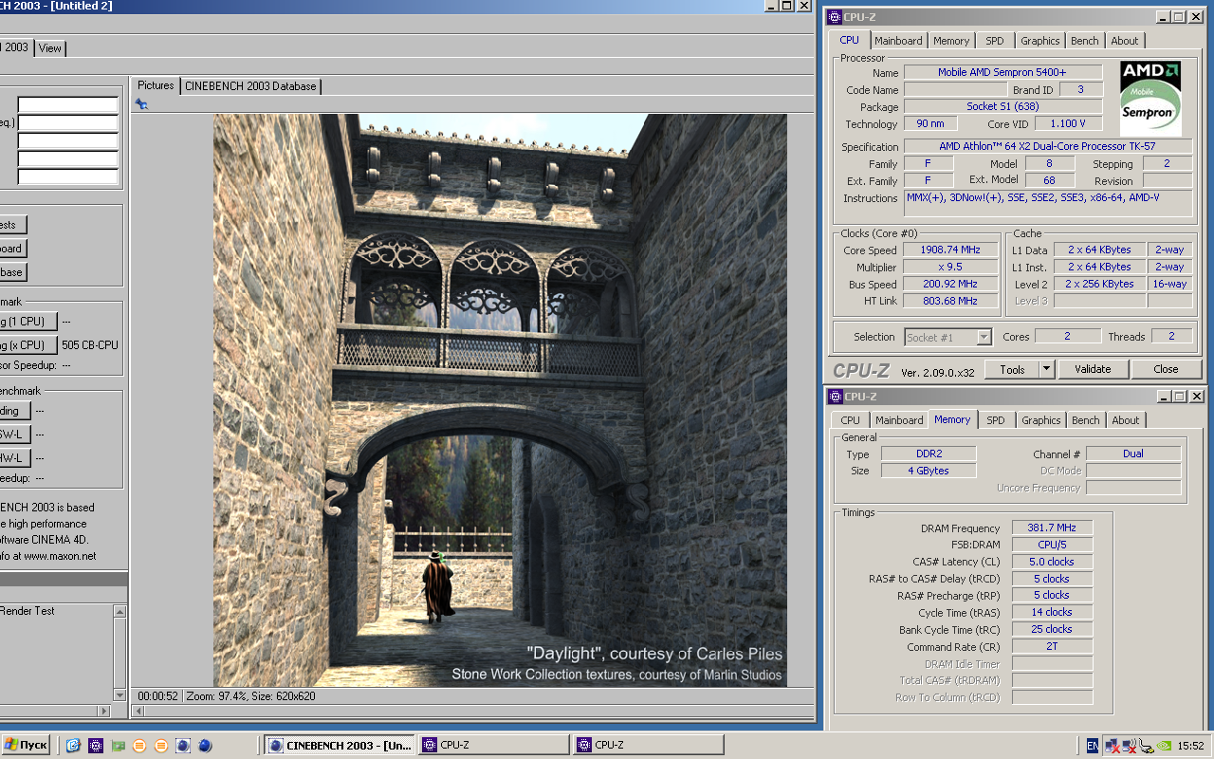1214x759 pixels.
Task: Open the Tools dropdown arrow in CPU-Z
Action: coord(1046,369)
